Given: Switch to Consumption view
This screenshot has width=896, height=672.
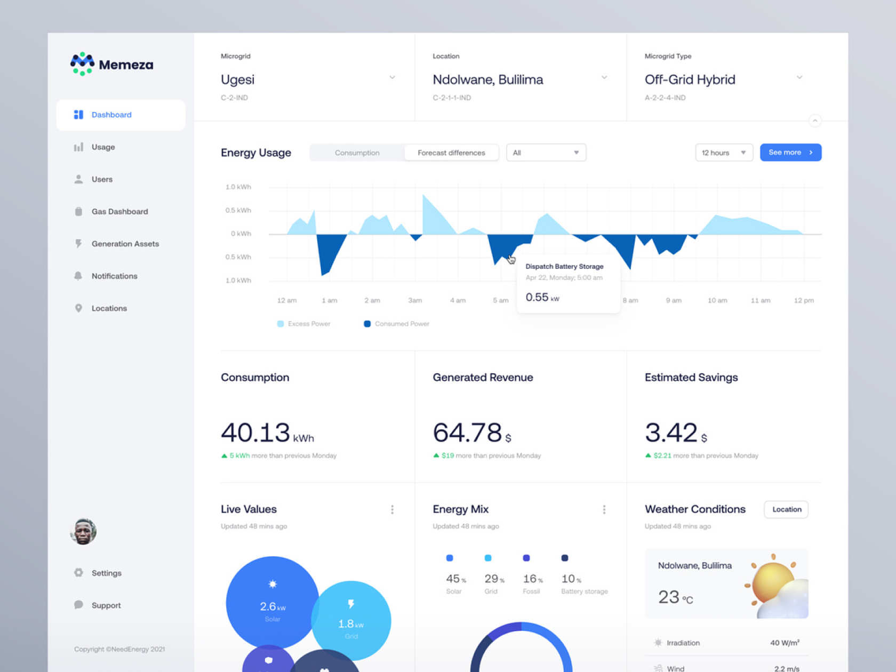Looking at the screenshot, I should pos(357,153).
